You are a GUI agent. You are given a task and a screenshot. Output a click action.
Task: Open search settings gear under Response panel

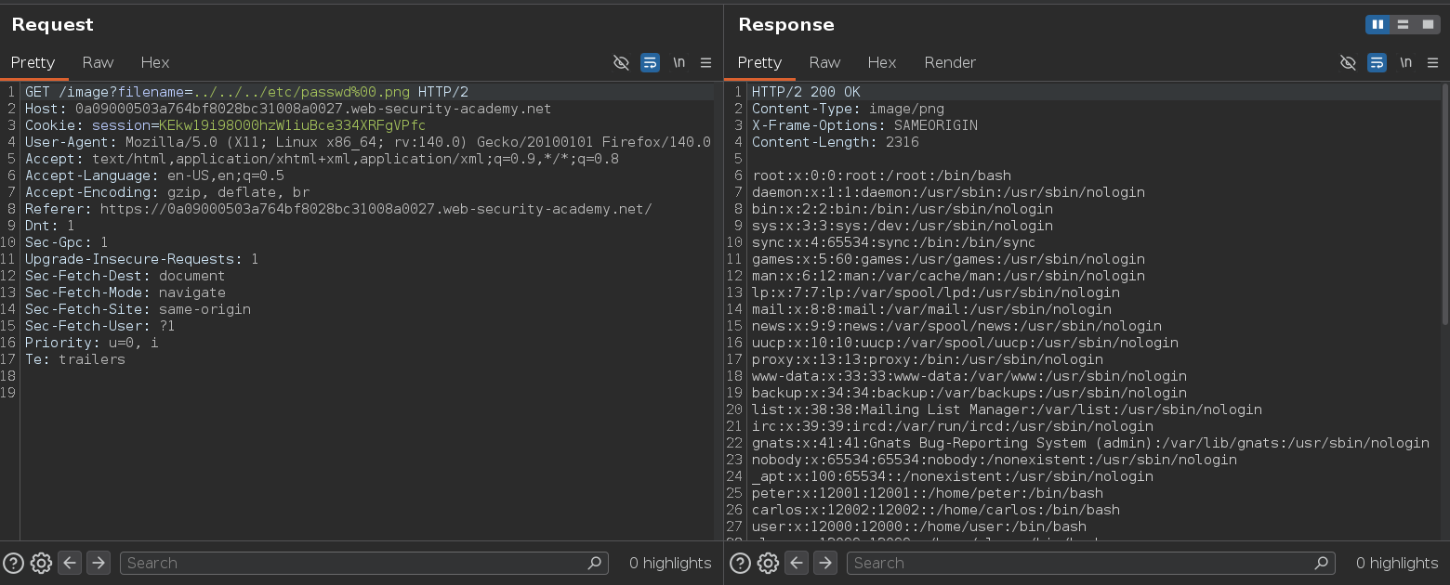(768, 563)
